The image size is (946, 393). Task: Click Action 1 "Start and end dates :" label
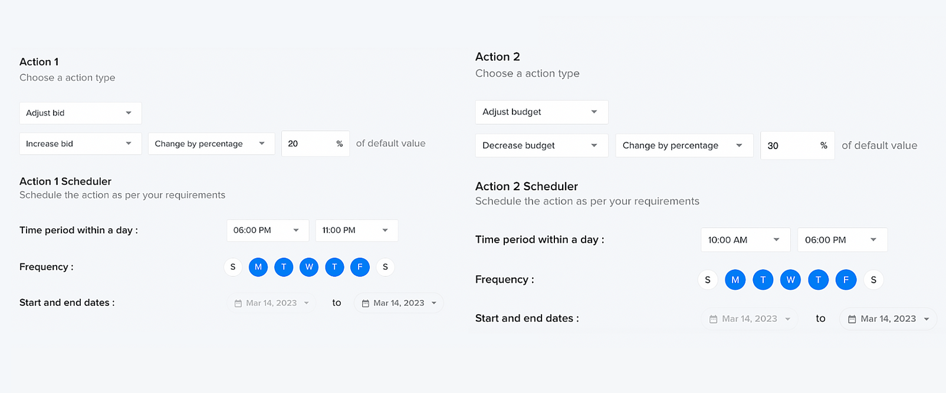(67, 303)
